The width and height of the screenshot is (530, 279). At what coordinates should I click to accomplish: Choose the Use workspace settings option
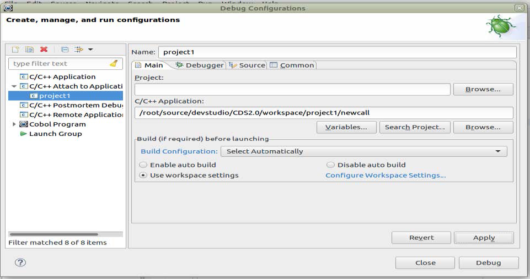pos(143,175)
